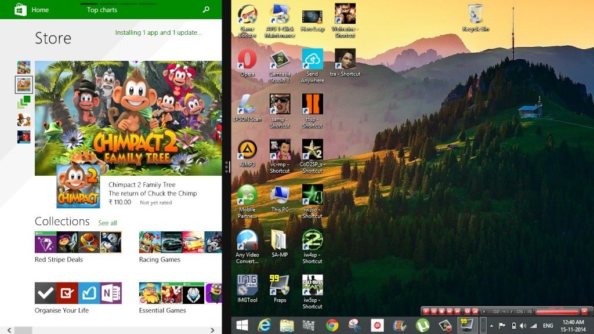594x334 pixels.
Task: Open File Explorer from the taskbar
Action: point(287,325)
